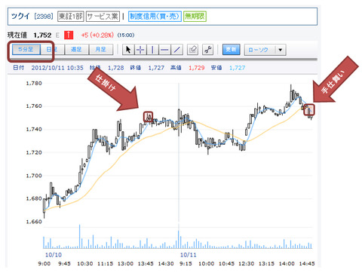Click the green 無期限 badge

coord(195,17)
